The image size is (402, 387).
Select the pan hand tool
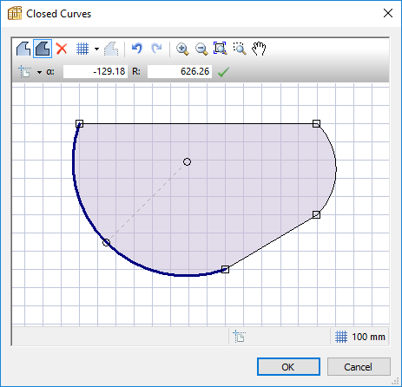click(x=259, y=49)
